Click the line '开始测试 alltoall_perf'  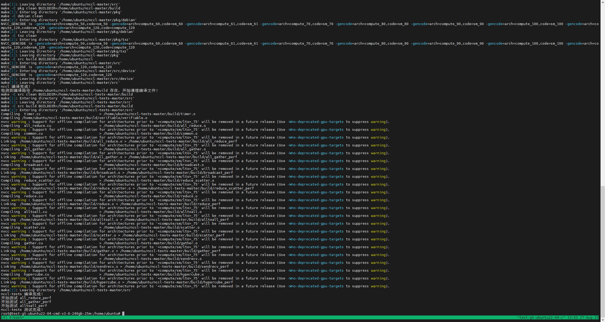coord(24,306)
